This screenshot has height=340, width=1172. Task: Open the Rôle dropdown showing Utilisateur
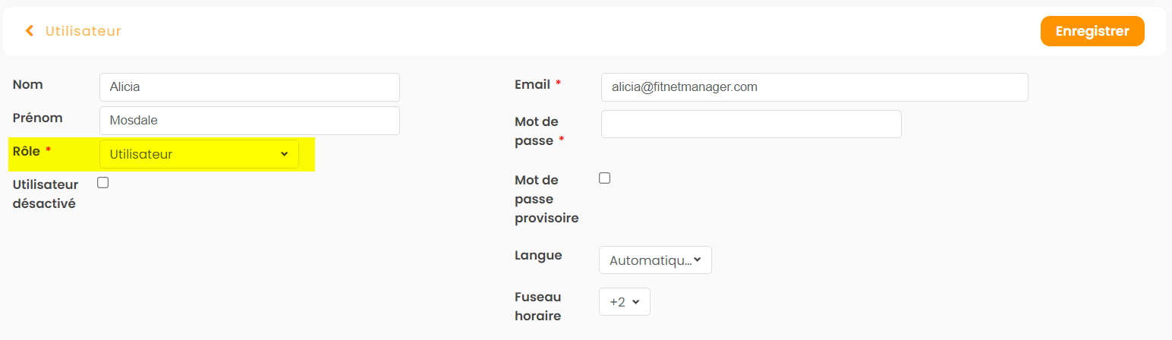point(199,154)
